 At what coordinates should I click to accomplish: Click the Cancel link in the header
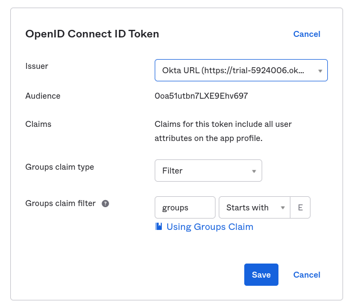tap(307, 34)
